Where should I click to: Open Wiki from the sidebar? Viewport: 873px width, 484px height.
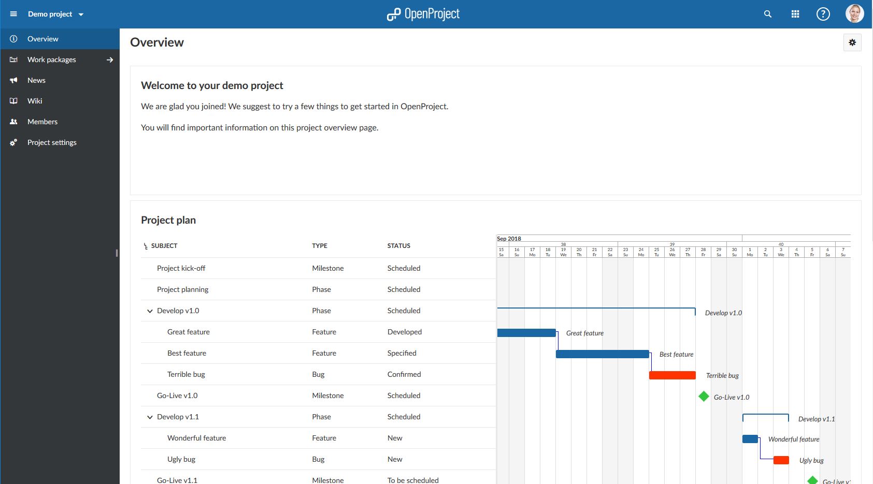click(35, 101)
